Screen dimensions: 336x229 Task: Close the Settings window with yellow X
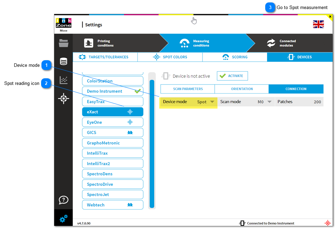(x=330, y=16)
